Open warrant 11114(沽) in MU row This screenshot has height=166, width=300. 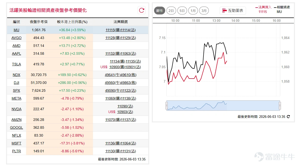tap(128, 30)
